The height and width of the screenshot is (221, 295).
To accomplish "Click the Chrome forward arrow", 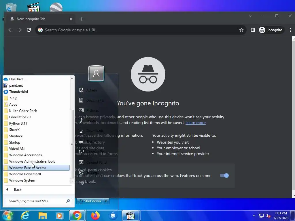I will (x=20, y=30).
